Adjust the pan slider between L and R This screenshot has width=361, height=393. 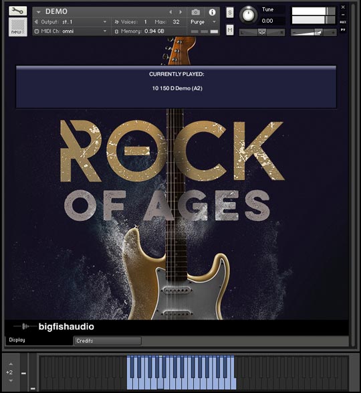(x=262, y=33)
